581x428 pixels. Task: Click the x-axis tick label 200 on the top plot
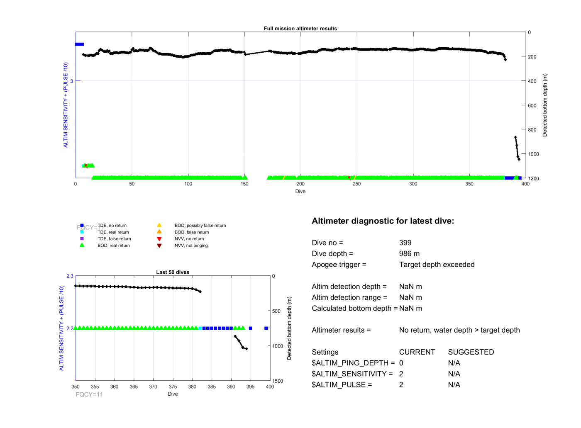coord(300,184)
